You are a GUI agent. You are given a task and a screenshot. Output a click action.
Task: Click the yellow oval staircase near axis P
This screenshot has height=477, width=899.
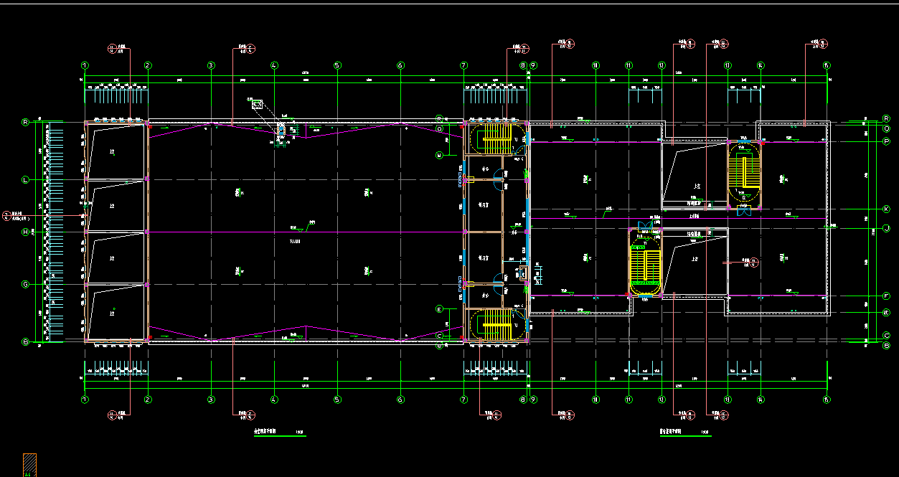(x=745, y=171)
